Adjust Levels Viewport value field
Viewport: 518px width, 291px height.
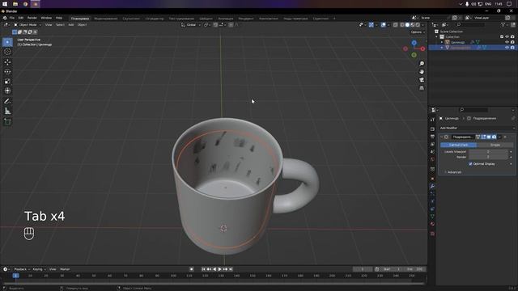[x=488, y=152]
